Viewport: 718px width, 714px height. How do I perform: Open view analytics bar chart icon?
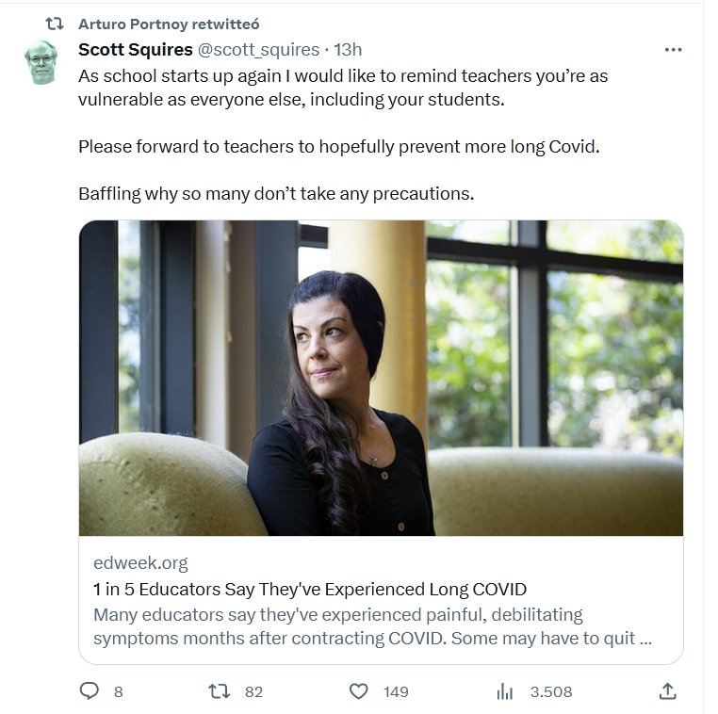click(505, 691)
